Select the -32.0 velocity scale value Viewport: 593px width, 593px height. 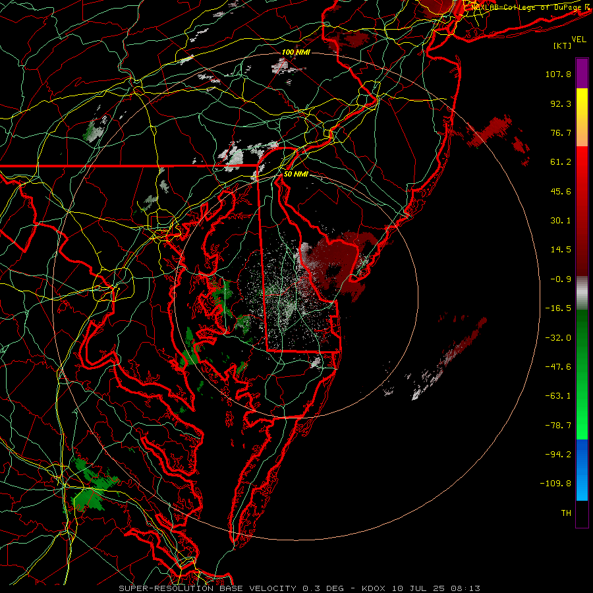click(x=558, y=338)
